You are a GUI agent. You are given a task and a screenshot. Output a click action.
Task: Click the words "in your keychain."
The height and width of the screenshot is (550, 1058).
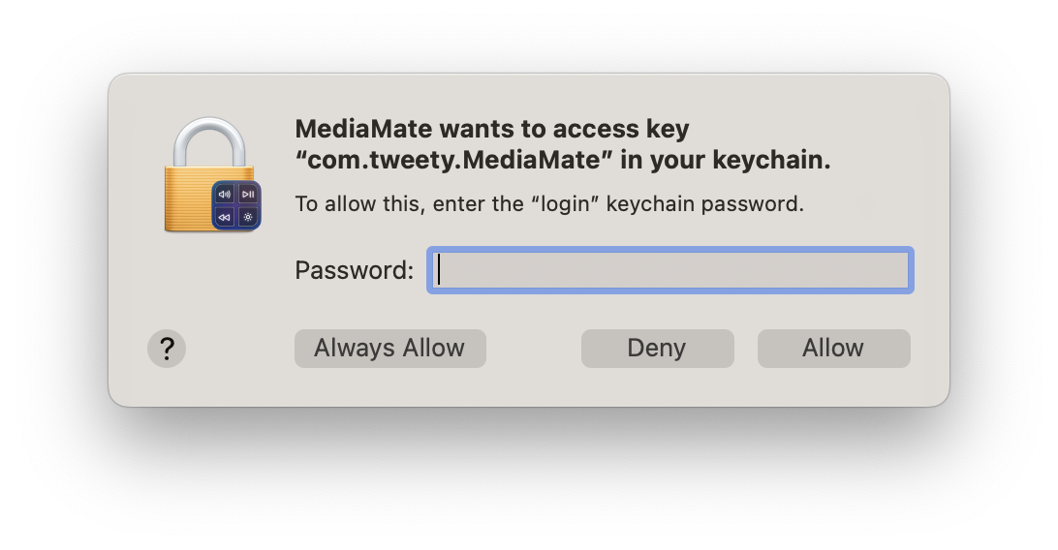click(726, 160)
